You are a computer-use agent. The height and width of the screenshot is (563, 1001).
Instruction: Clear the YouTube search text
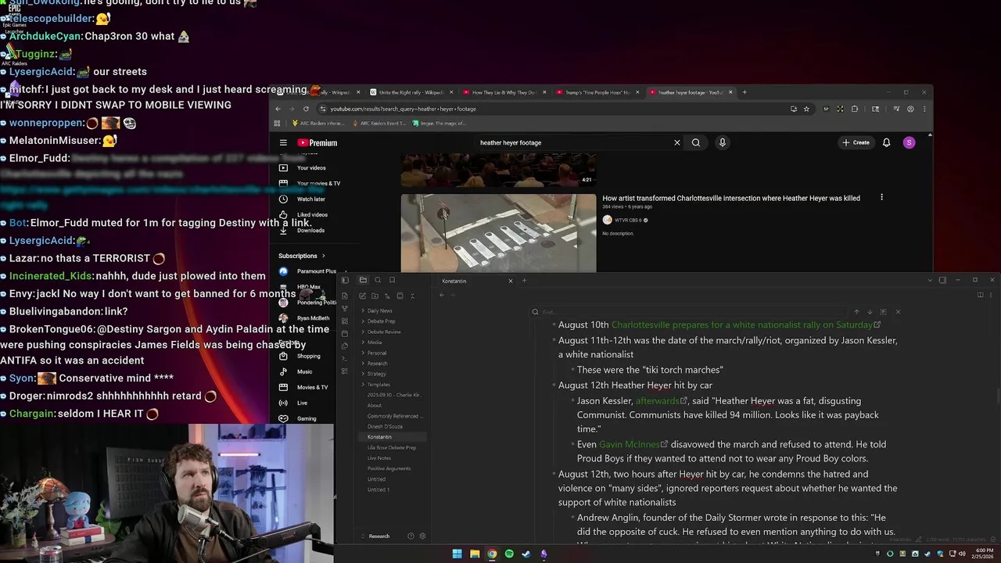pyautogui.click(x=677, y=142)
